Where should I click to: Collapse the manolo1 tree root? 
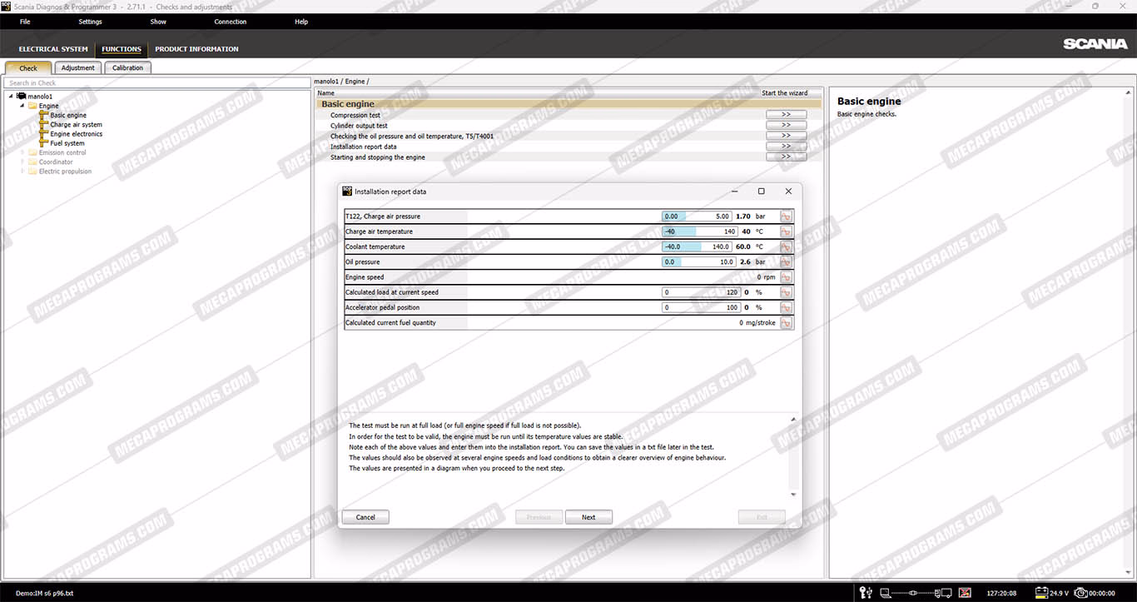(x=11, y=97)
